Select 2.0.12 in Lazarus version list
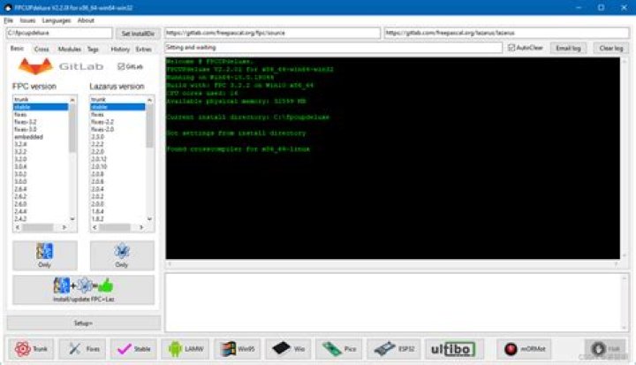The image size is (636, 365). point(117,159)
